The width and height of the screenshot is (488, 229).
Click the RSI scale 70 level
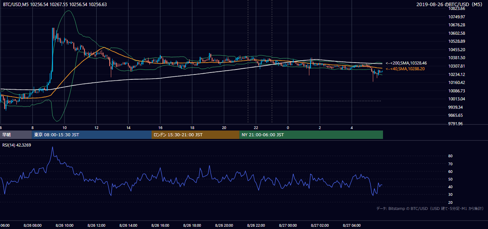click(451, 164)
